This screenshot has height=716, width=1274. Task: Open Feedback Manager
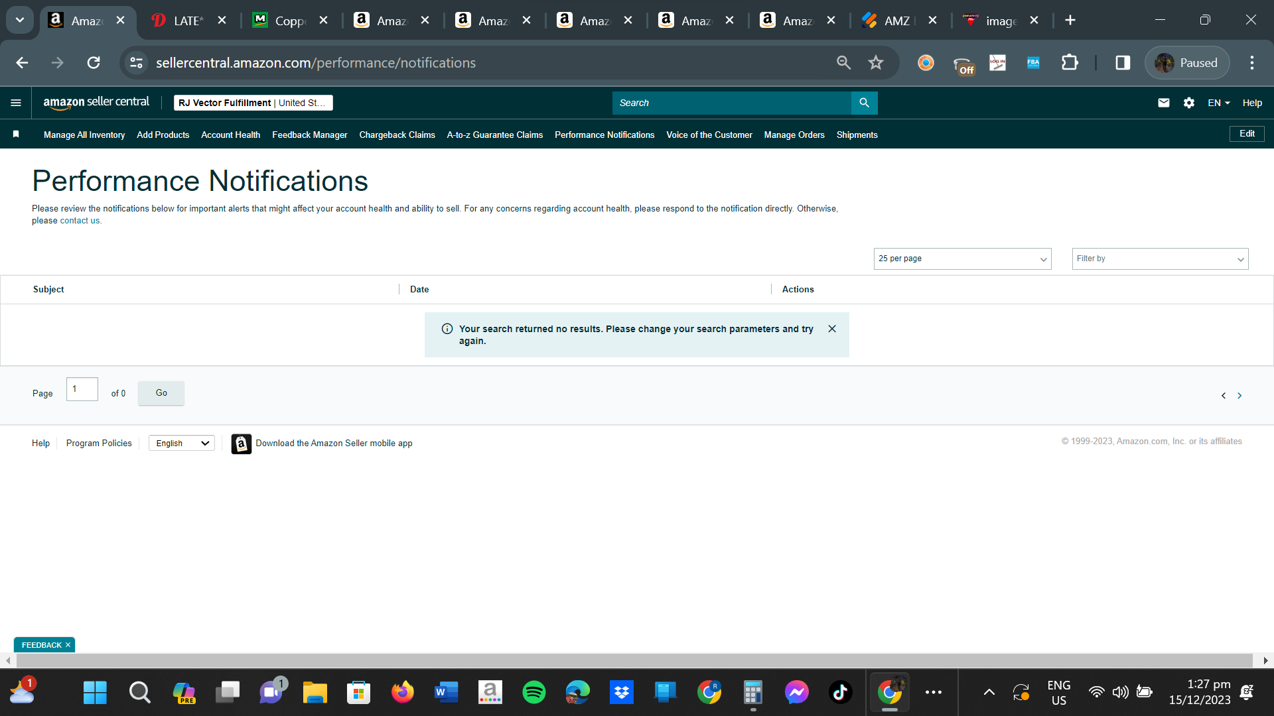310,135
